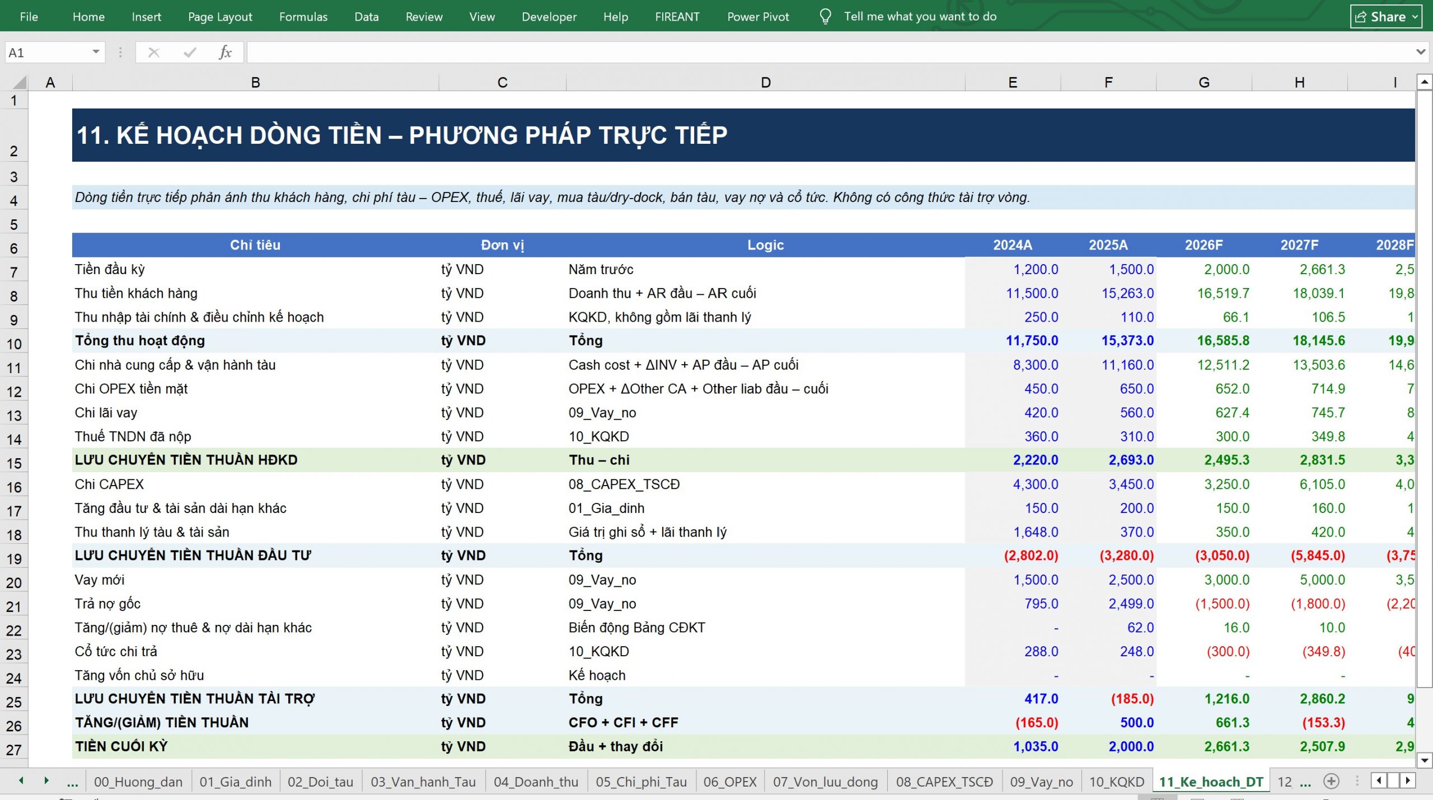1433x800 pixels.
Task: Click the 'Tell me what you want to do' box
Action: click(x=920, y=17)
